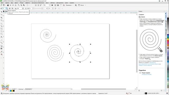Select the Ellipse tool

pyautogui.click(x=1, y=31)
